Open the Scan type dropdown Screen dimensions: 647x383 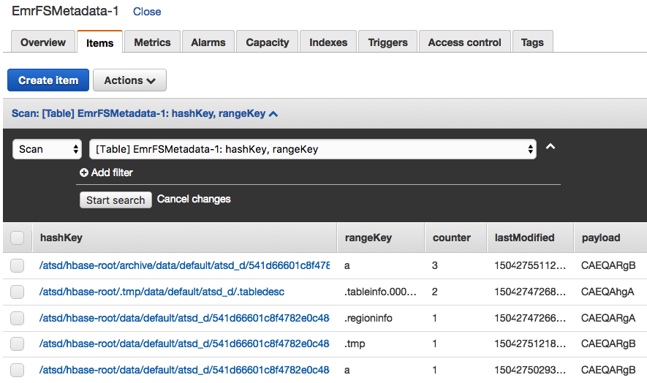(47, 149)
